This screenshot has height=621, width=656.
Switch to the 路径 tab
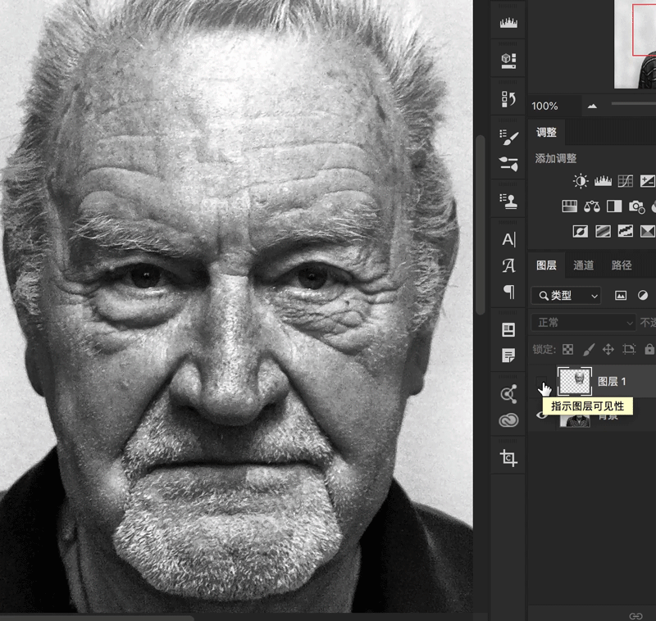coord(622,265)
